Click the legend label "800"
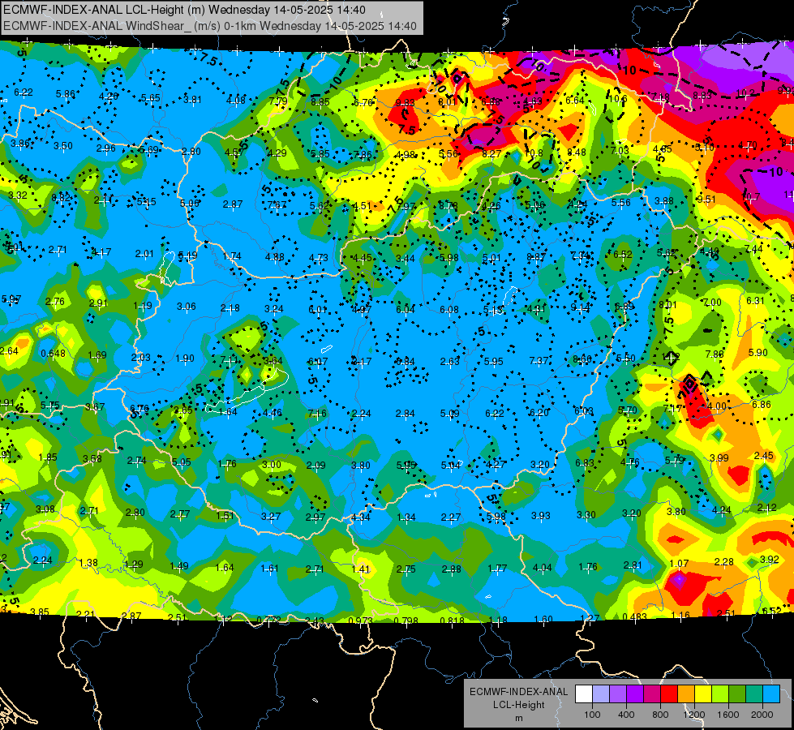794x730 pixels. click(660, 715)
